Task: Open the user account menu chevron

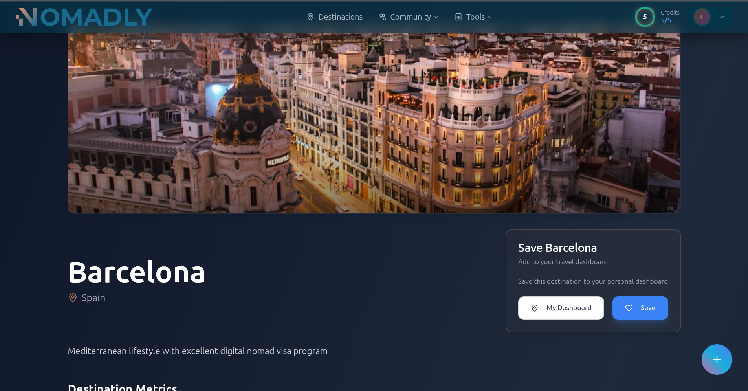Action: tap(722, 17)
